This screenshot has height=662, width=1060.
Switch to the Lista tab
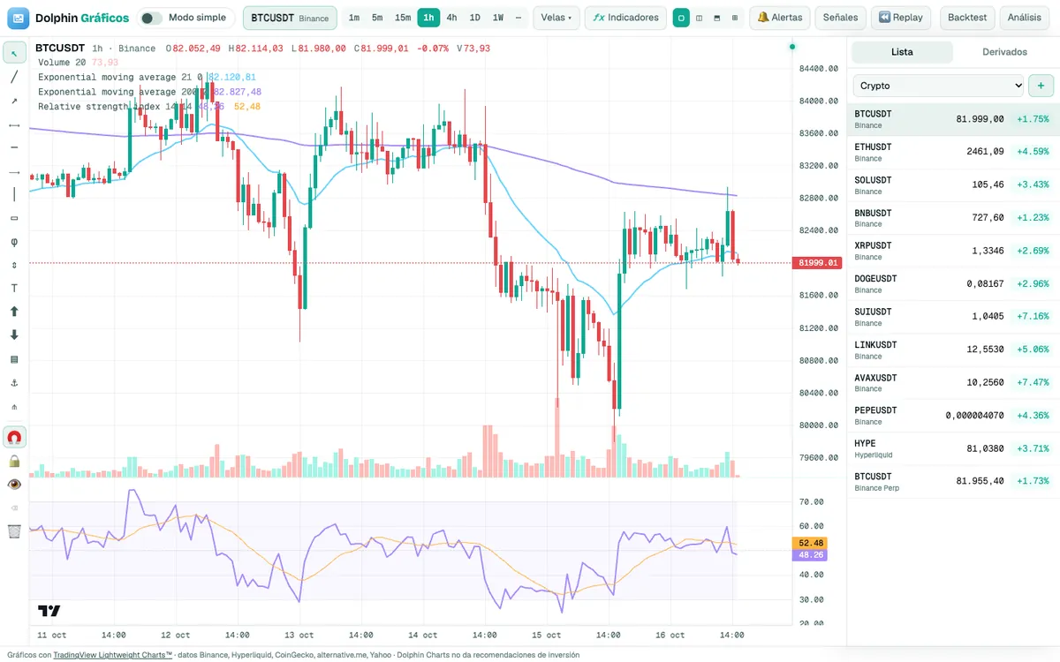[x=902, y=52]
